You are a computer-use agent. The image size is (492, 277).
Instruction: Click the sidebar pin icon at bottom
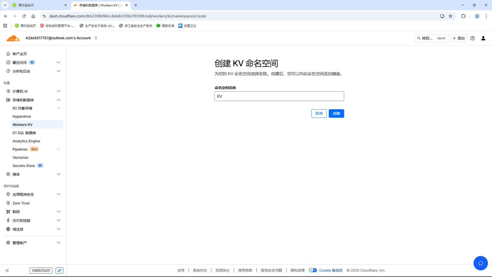point(59,270)
